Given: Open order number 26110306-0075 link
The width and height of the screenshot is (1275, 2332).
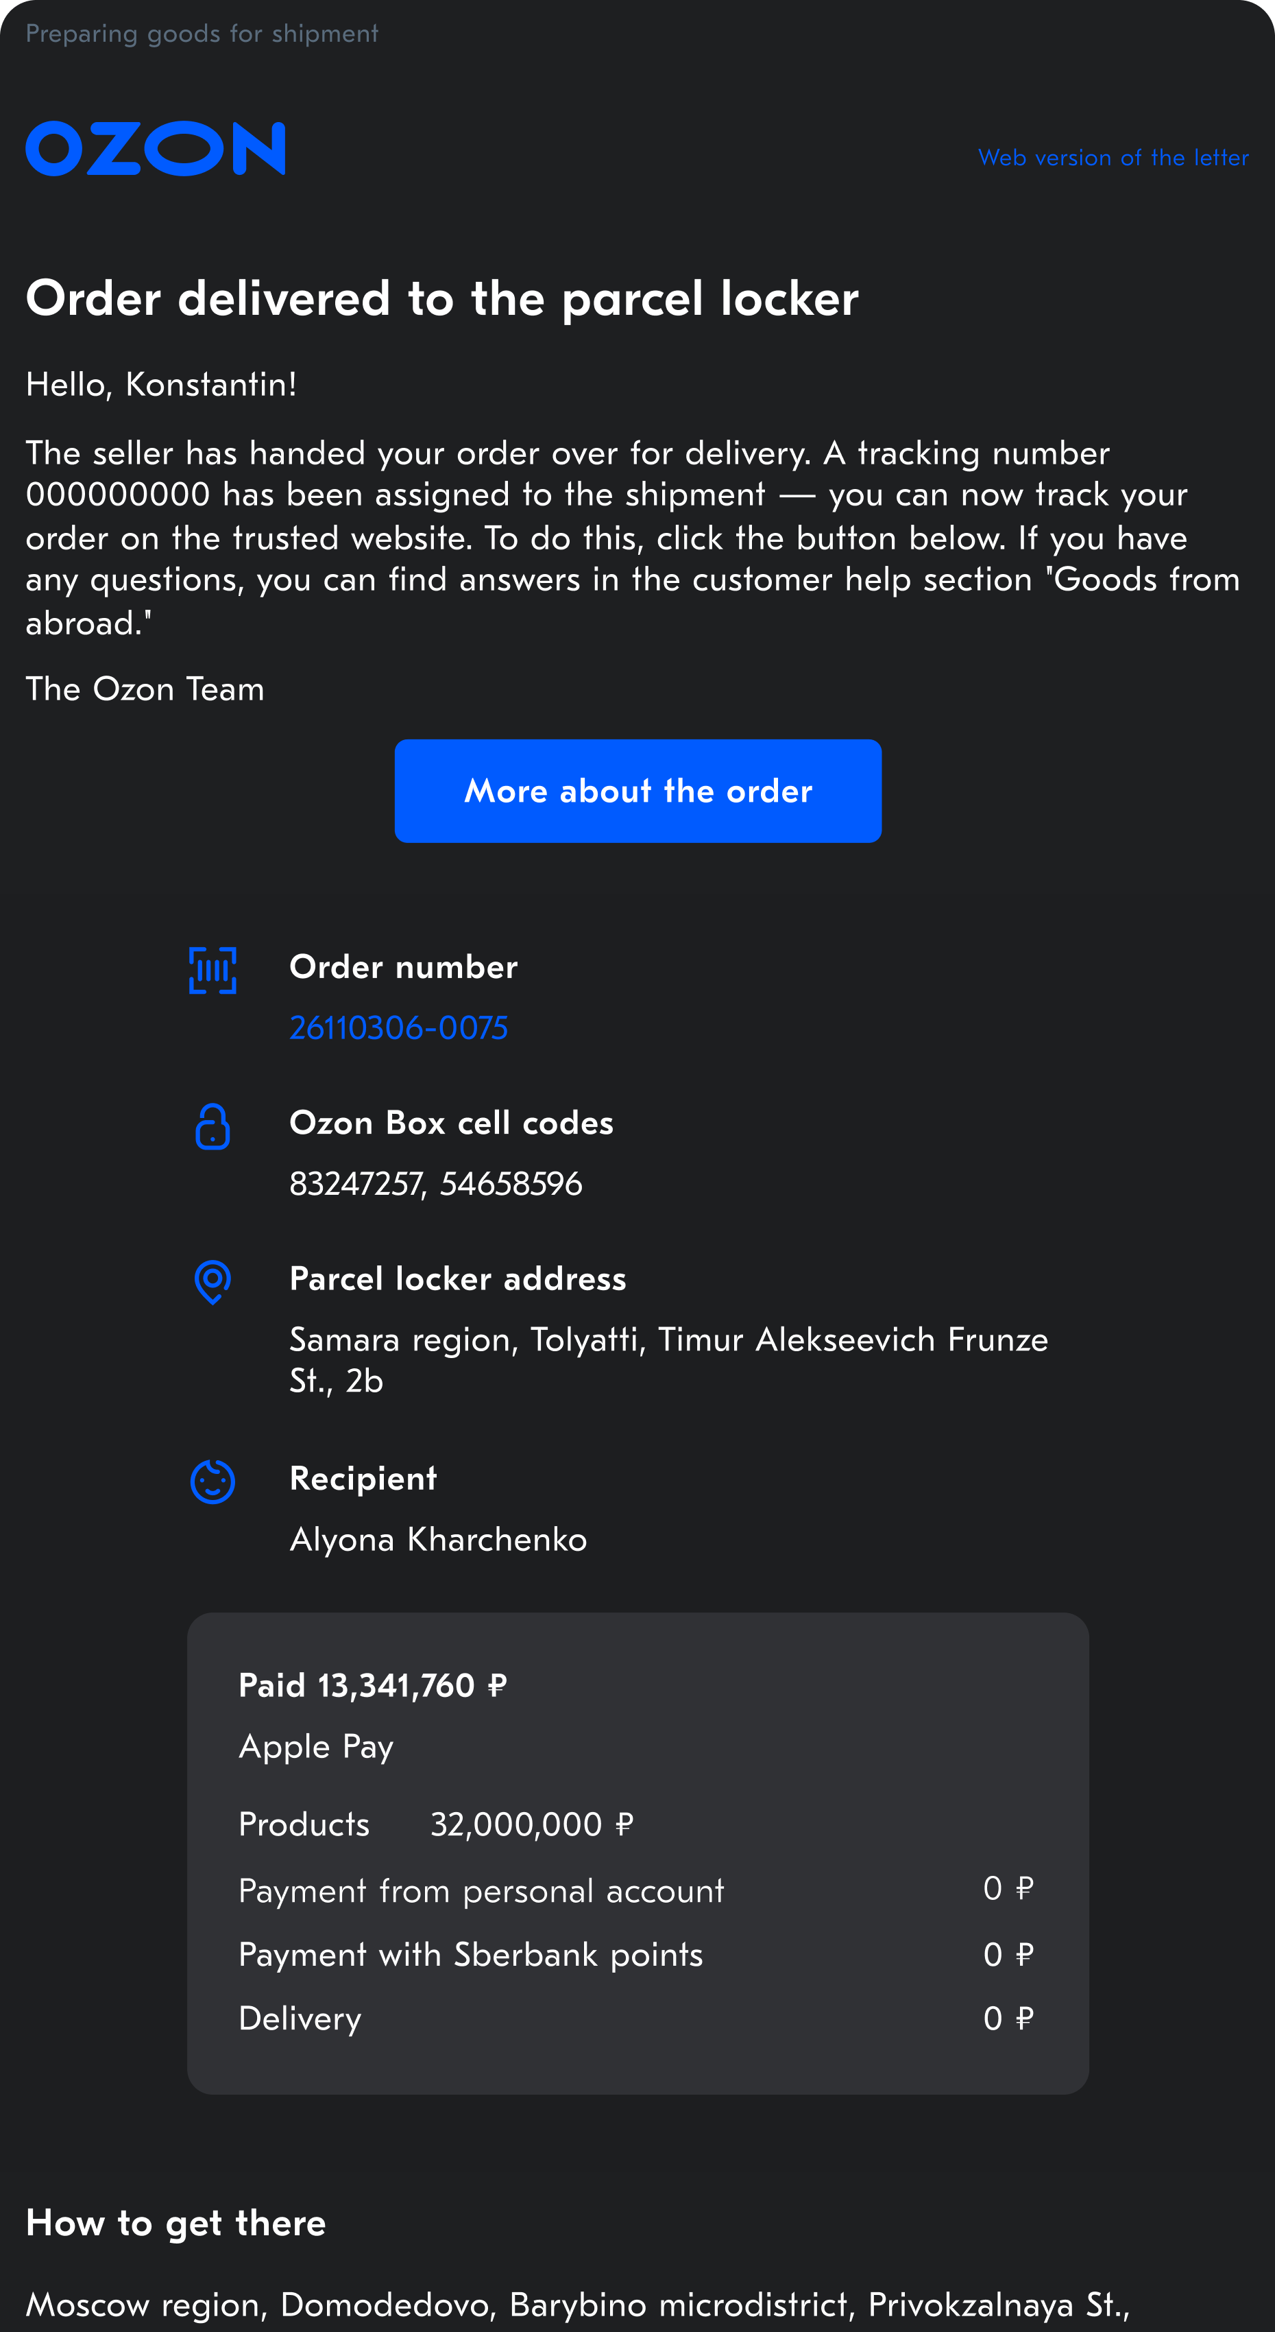Looking at the screenshot, I should click(398, 1027).
